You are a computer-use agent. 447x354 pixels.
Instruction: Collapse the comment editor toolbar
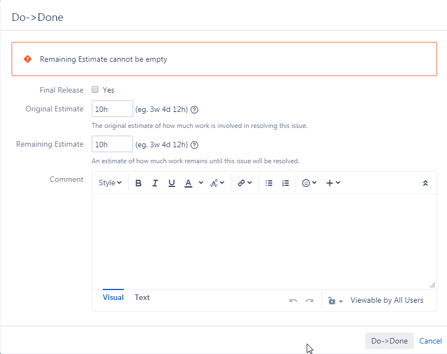pos(425,183)
